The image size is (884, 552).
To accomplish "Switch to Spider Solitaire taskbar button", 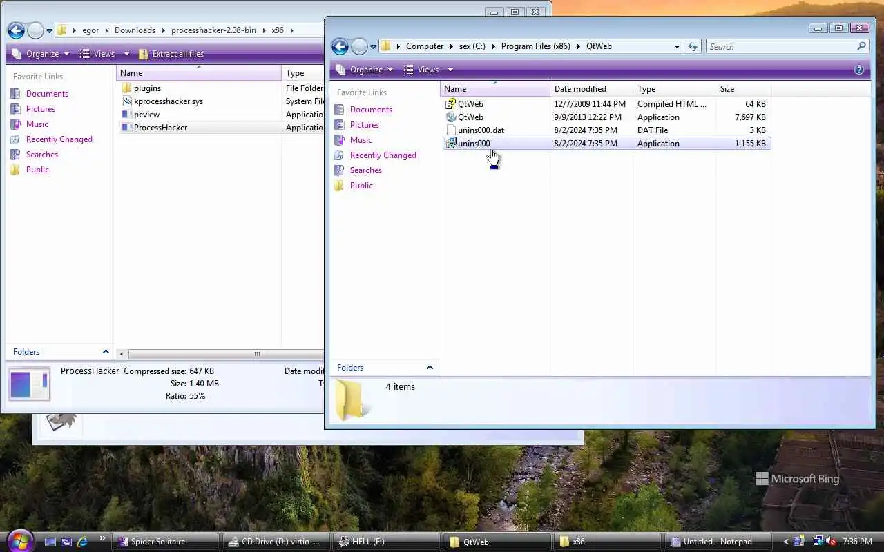I will point(166,542).
